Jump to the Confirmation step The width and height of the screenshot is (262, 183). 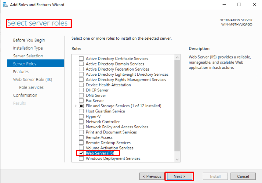[x=25, y=95]
